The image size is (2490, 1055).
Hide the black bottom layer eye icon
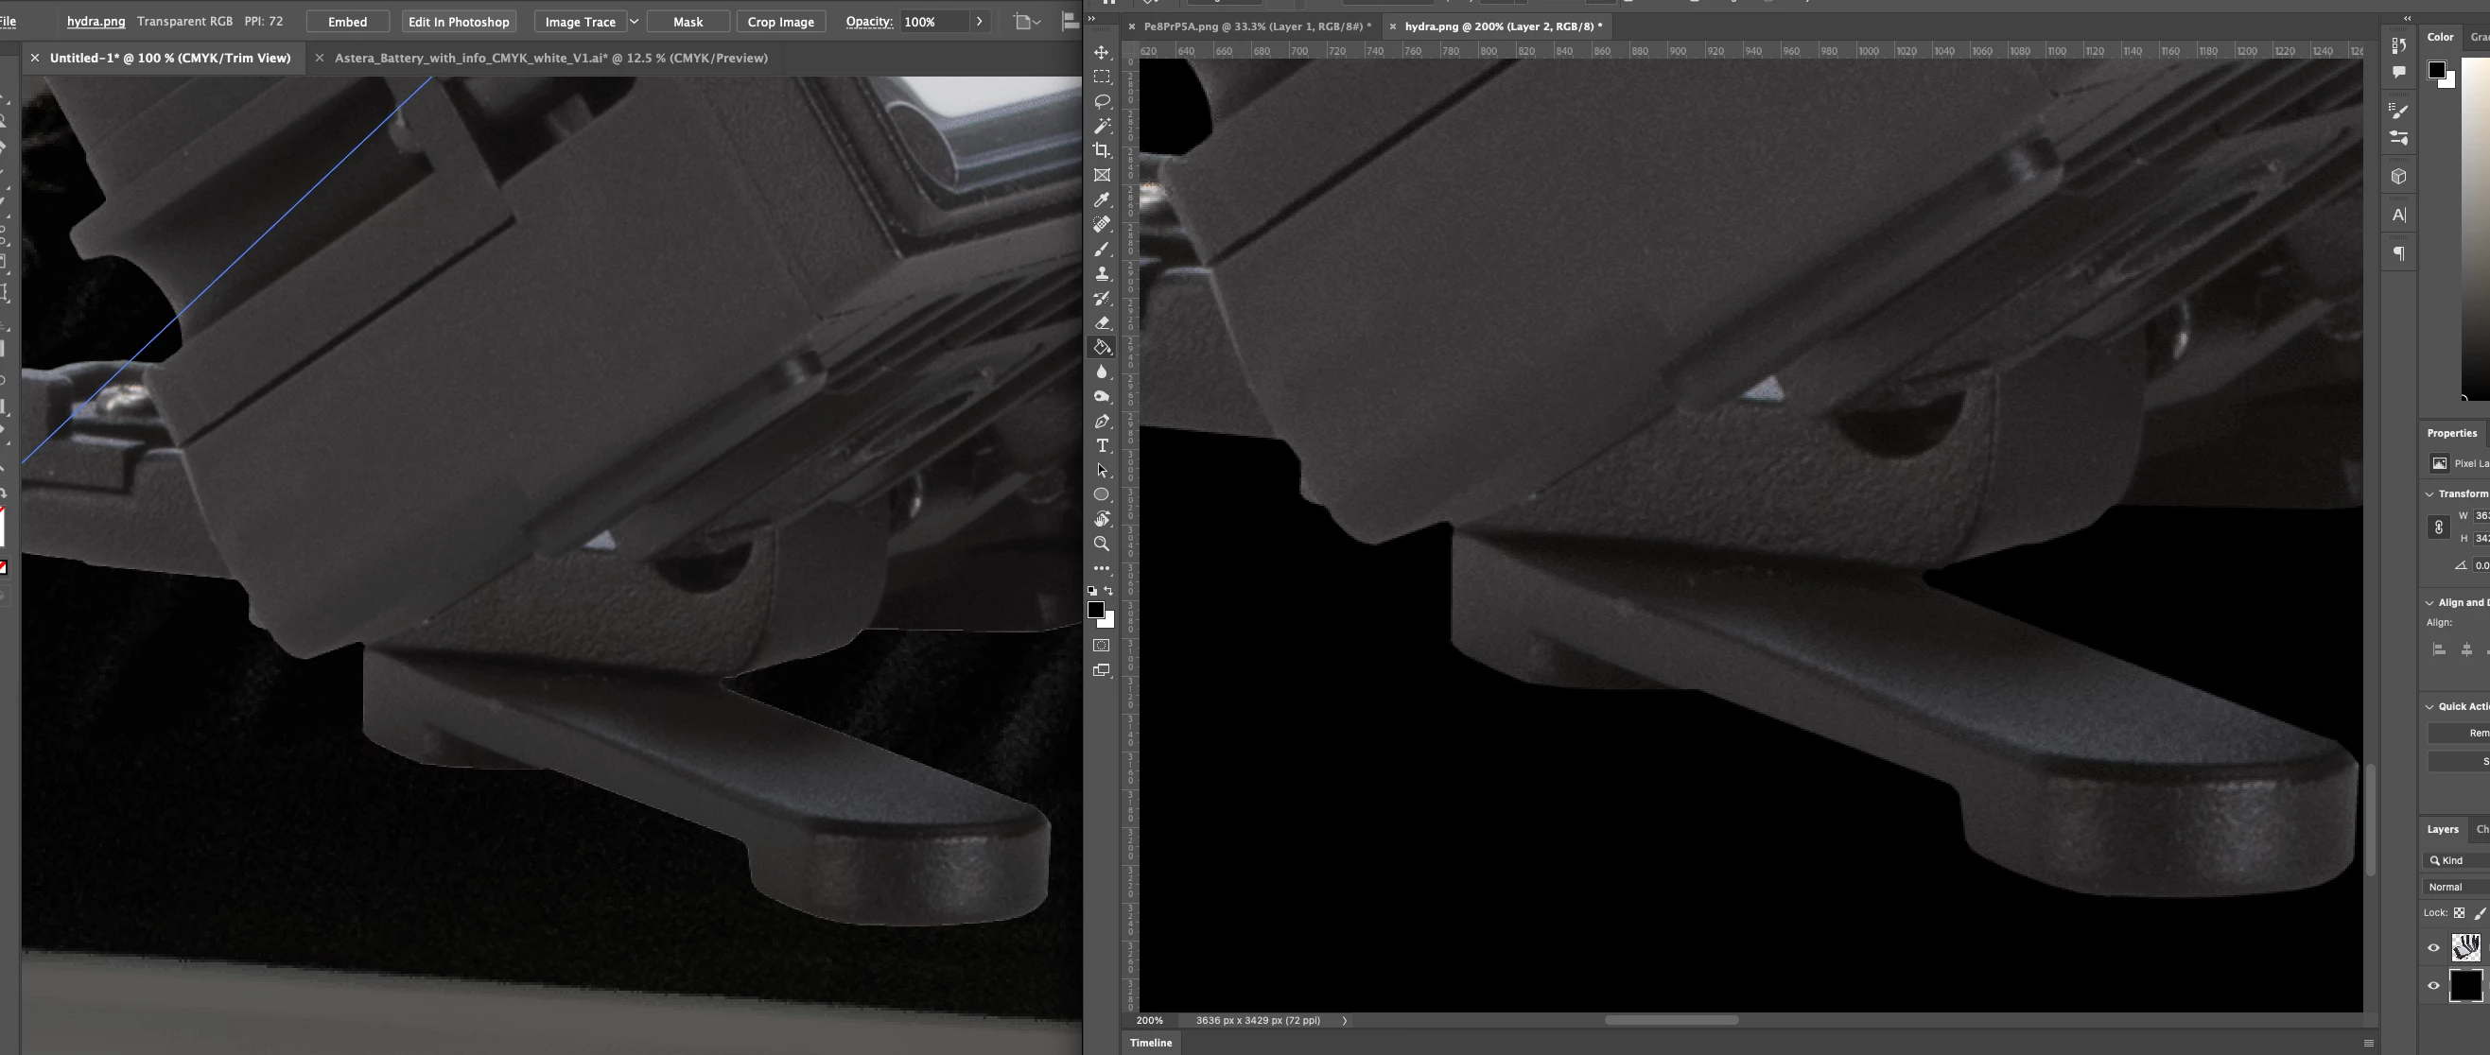(x=2433, y=985)
